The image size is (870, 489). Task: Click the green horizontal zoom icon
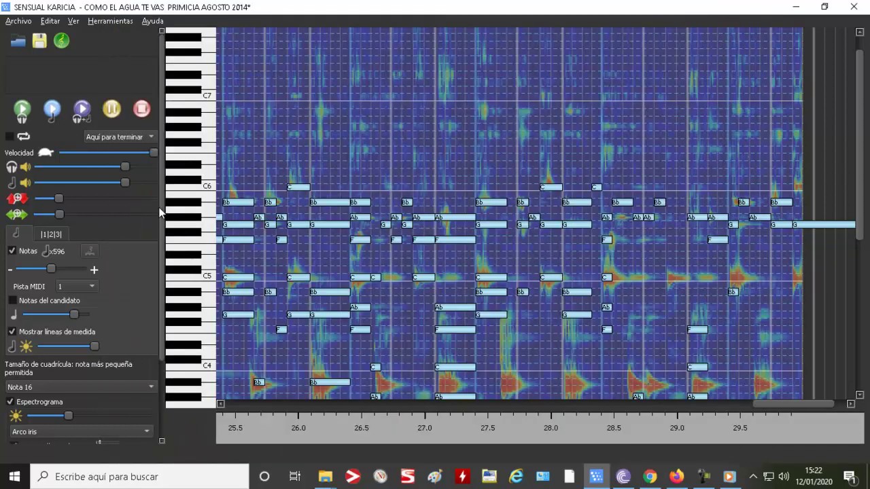tap(17, 215)
